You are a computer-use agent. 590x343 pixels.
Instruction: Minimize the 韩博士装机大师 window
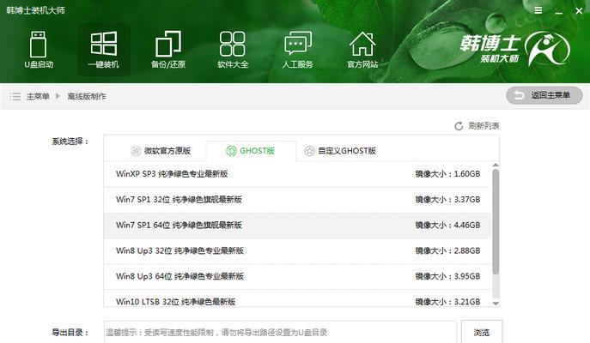(x=559, y=11)
